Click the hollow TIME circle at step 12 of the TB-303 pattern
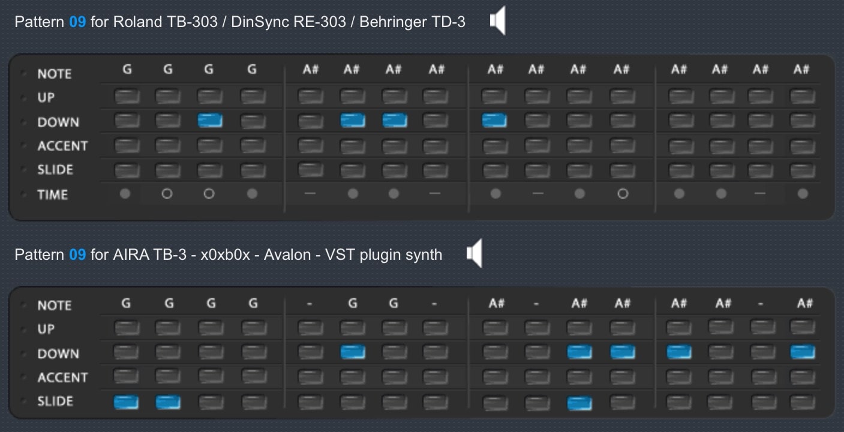 [623, 194]
